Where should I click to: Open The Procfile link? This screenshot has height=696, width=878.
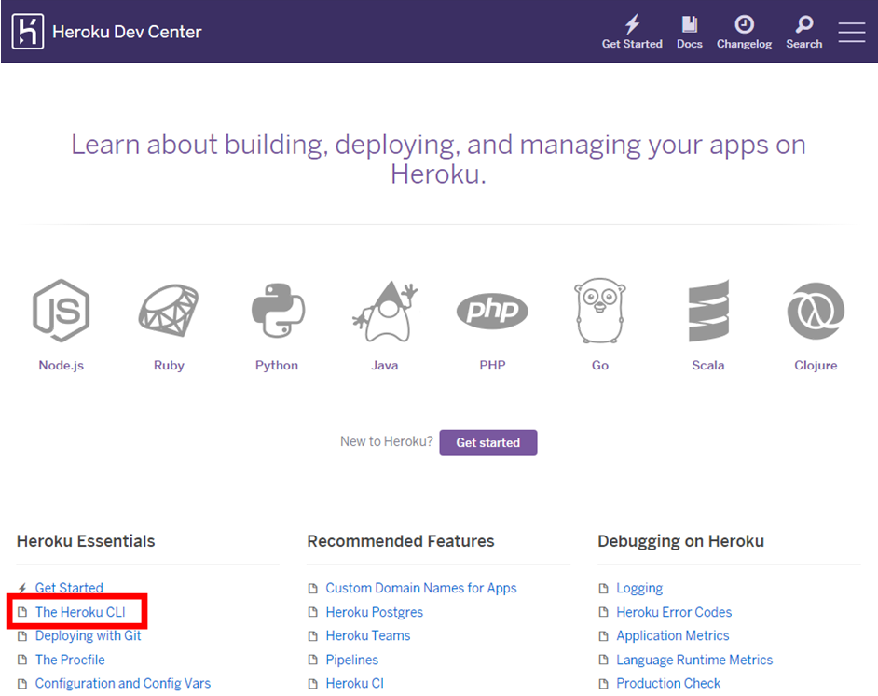70,660
